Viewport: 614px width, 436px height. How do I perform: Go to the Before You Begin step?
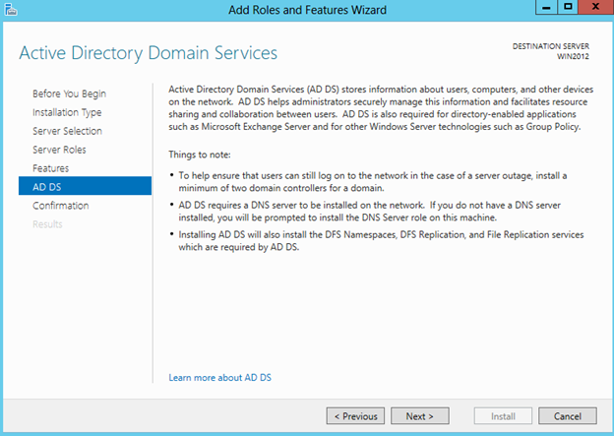point(69,93)
